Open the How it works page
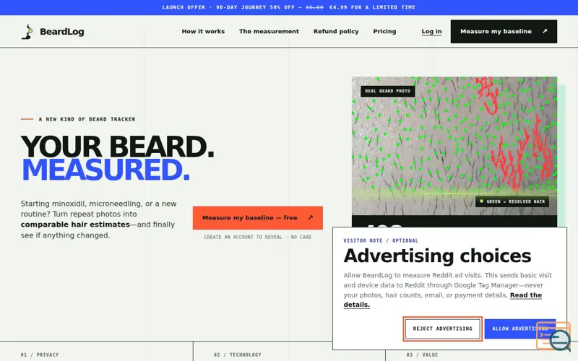This screenshot has height=361, width=578. tap(203, 31)
